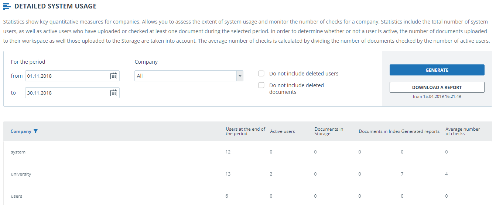Image resolution: width=496 pixels, height=205 pixels.
Task: Select the users company row
Action: tap(248, 195)
